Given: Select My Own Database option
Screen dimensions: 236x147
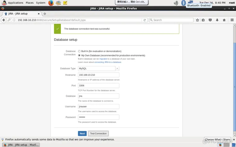Looking at the screenshot, I should tap(79, 55).
